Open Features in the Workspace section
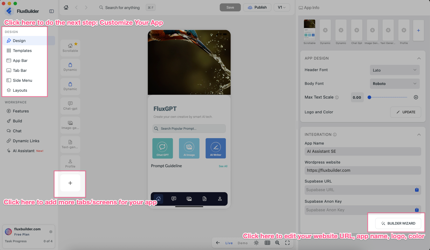This screenshot has width=430, height=250. (29, 111)
